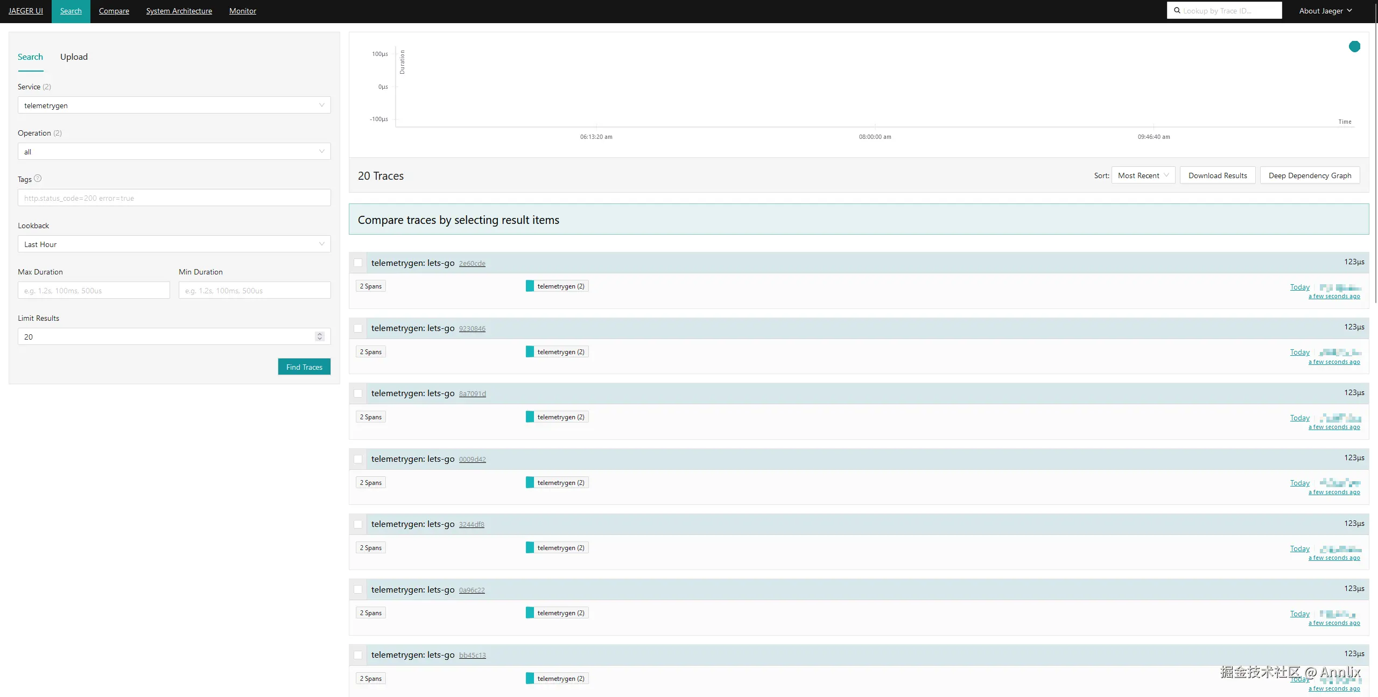Open System Architecture in the top menu

point(179,11)
